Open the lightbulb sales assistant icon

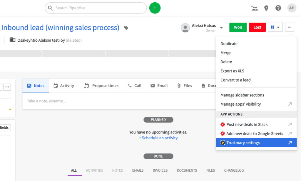point(266,8)
